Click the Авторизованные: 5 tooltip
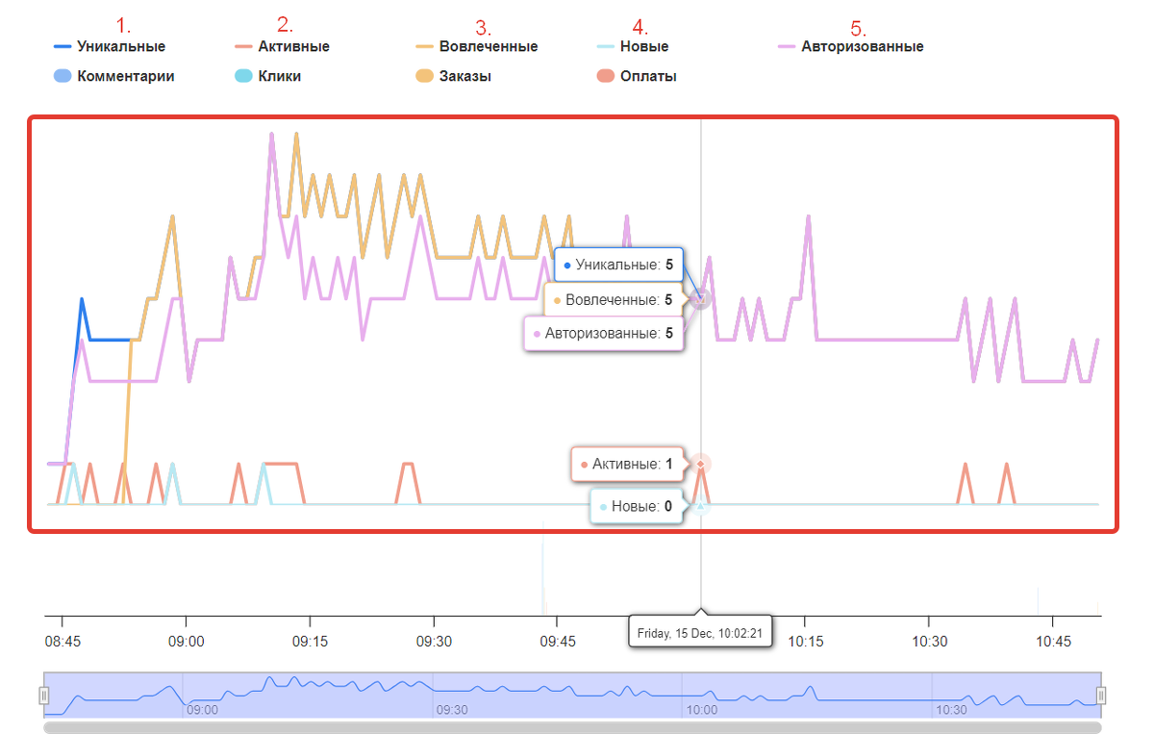Screen dimensions: 1154x734 [x=603, y=335]
